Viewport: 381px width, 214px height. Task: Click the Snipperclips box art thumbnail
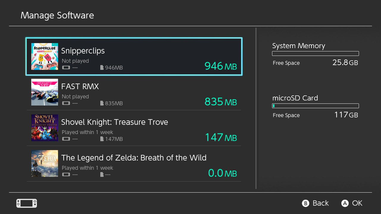pos(44,56)
